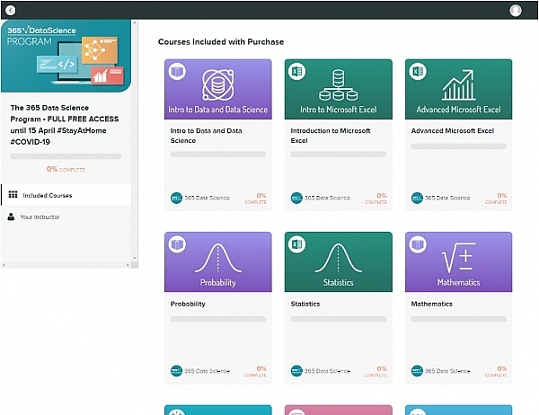The height and width of the screenshot is (415, 539).
Task: Click the back arrow in top bar
Action: point(10,10)
